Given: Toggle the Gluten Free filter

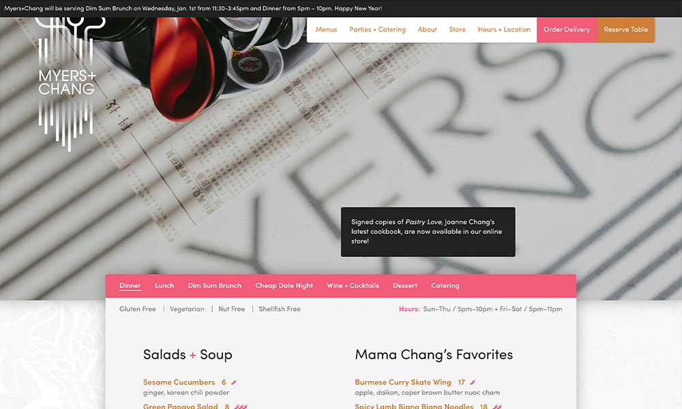Looking at the screenshot, I should click(x=138, y=309).
